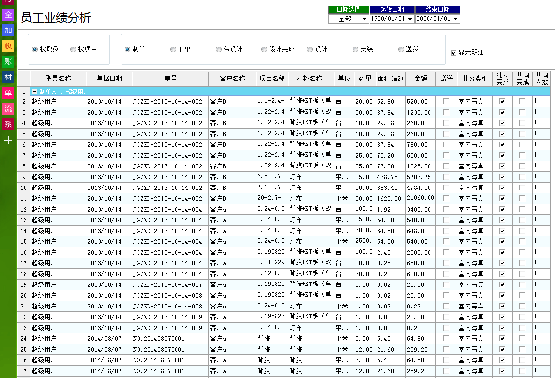Choose the 设计完成 radio option

tap(264, 49)
